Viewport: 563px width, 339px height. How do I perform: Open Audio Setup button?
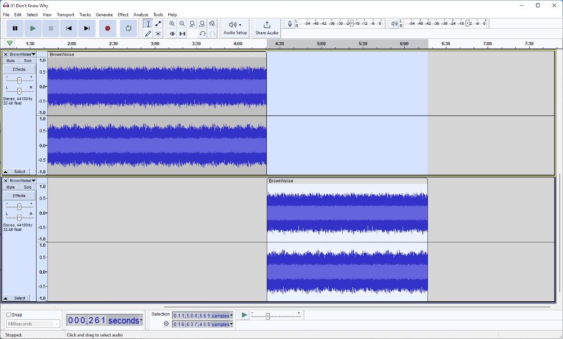(235, 28)
